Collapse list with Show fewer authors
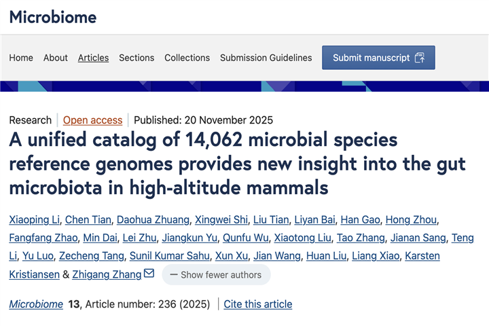This screenshot has height=326, width=489. click(x=215, y=274)
